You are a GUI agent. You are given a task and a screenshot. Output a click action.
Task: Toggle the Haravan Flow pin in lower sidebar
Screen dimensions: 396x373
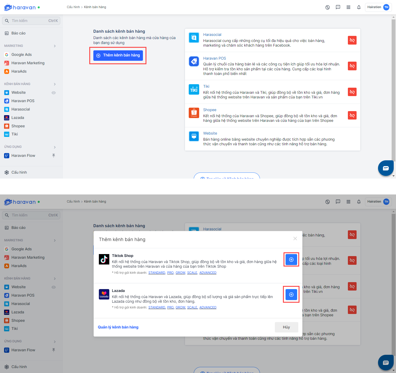click(54, 350)
